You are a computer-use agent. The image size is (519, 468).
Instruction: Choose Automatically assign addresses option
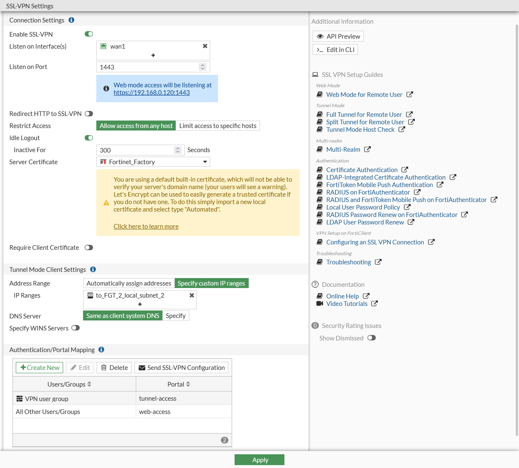click(129, 283)
